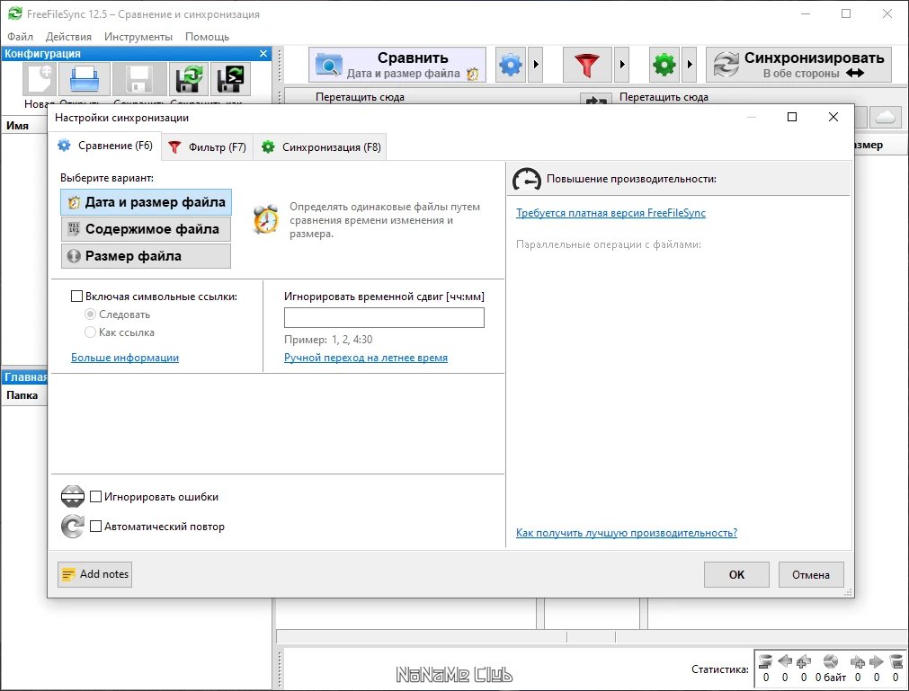The image size is (909, 691).
Task: Open the Помощь menu
Action: click(x=207, y=37)
